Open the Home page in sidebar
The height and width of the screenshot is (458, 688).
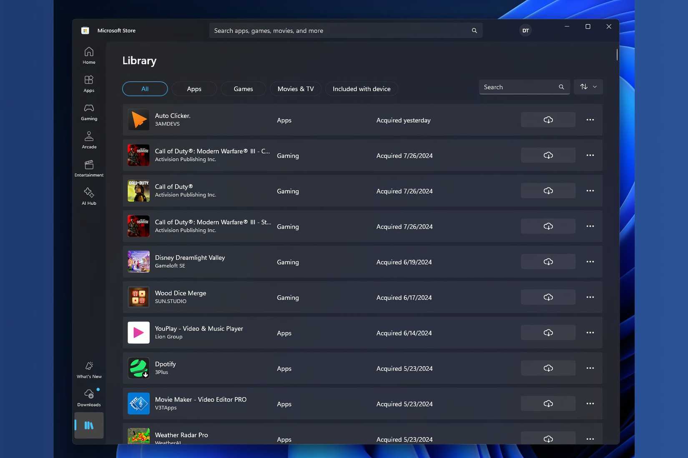pyautogui.click(x=89, y=55)
